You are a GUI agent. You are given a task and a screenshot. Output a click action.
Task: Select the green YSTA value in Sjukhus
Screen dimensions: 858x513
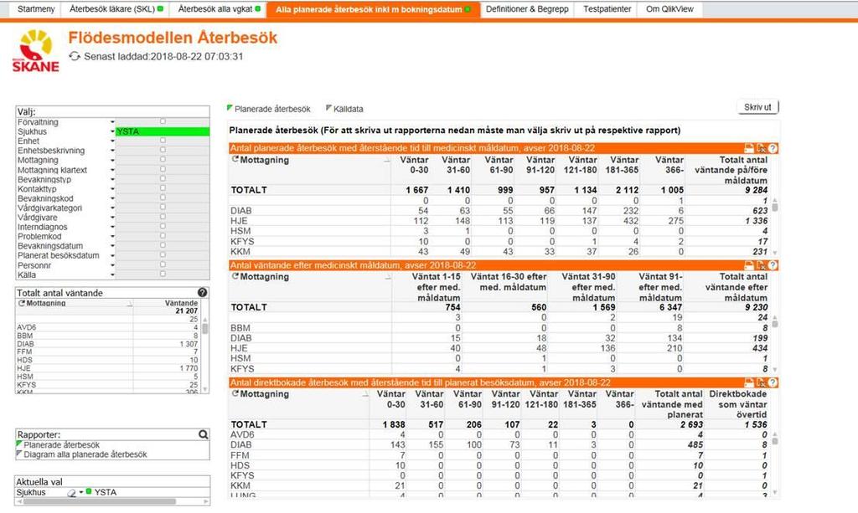tap(163, 131)
